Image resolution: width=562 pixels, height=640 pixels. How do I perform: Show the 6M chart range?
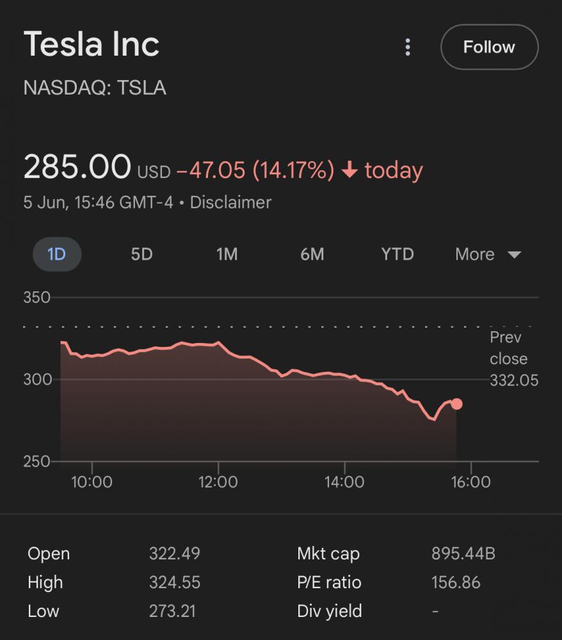tap(312, 254)
